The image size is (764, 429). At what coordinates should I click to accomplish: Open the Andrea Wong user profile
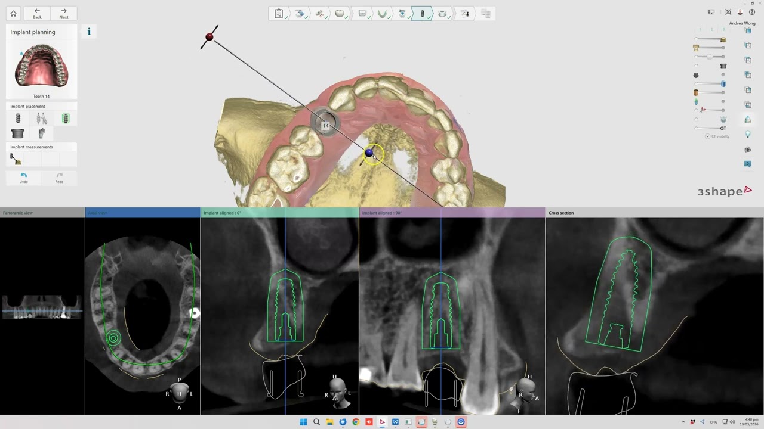tap(740, 12)
